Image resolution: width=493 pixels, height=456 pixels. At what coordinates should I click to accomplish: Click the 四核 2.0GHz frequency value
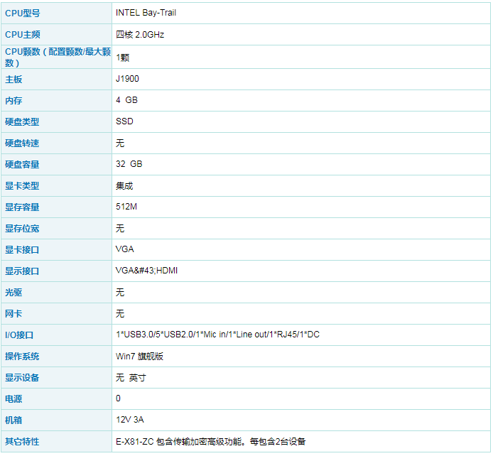point(140,34)
